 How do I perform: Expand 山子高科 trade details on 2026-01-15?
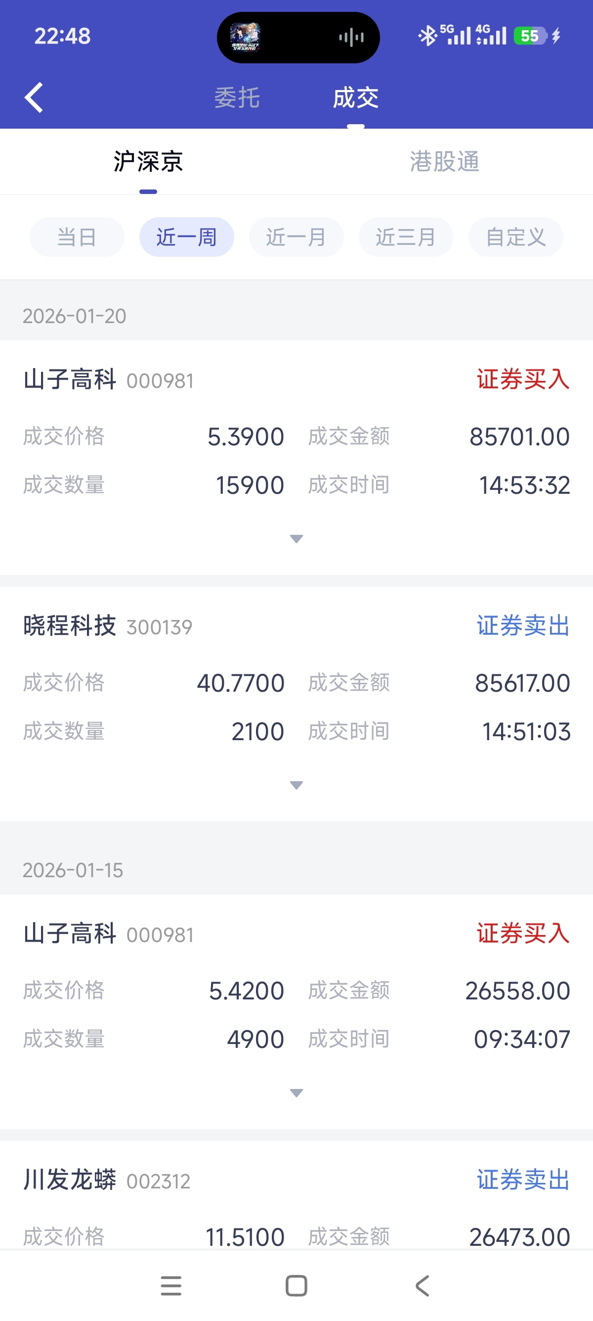click(296, 1093)
